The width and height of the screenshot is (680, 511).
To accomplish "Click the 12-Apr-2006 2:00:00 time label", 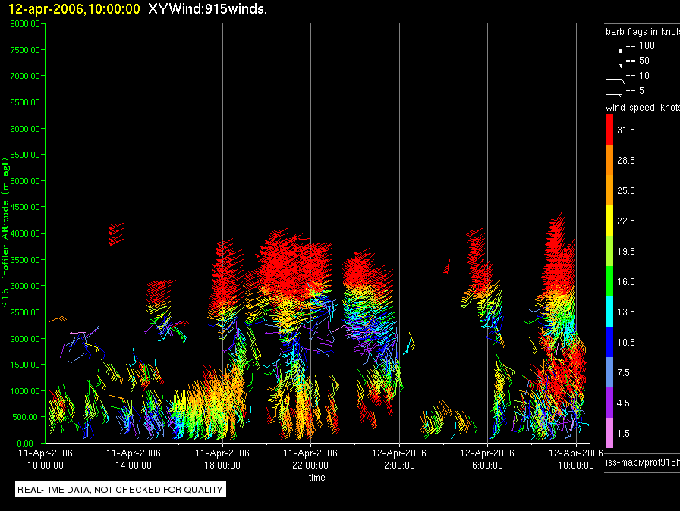I will [x=399, y=459].
